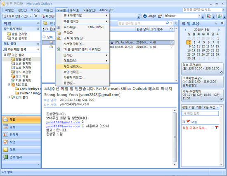Select Empty Deleted Items folder entry
The width and height of the screenshot is (227, 176).
83,49
